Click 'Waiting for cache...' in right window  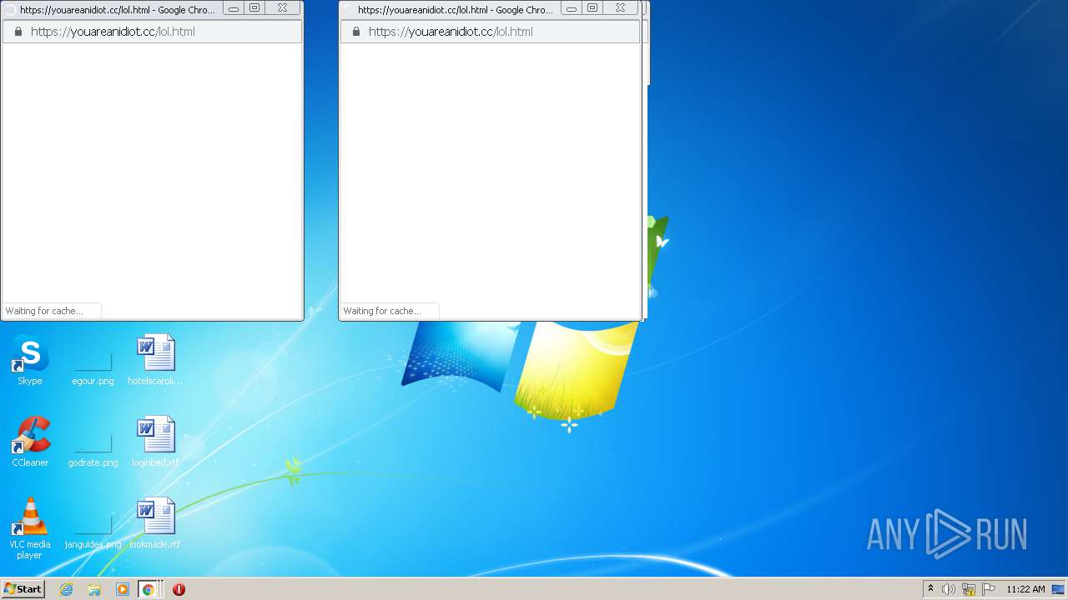pos(382,311)
